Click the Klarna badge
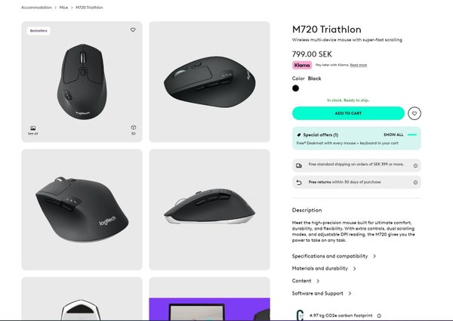 pos(302,65)
